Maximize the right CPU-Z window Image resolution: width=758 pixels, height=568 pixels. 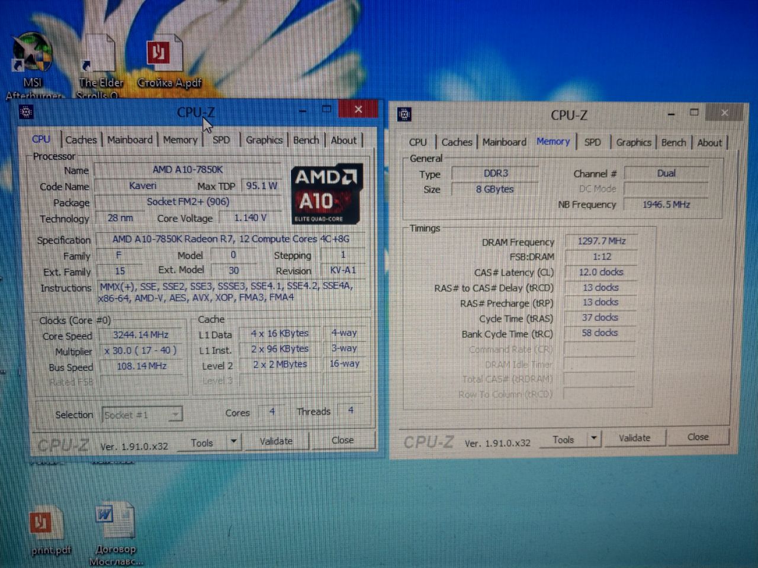(695, 112)
